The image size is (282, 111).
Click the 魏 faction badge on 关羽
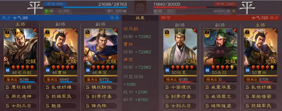[207, 70]
